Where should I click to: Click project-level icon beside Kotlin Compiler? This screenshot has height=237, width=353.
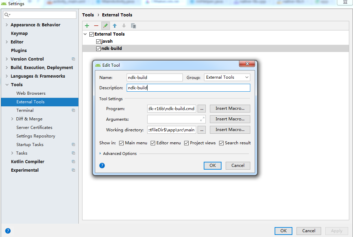(x=73, y=161)
